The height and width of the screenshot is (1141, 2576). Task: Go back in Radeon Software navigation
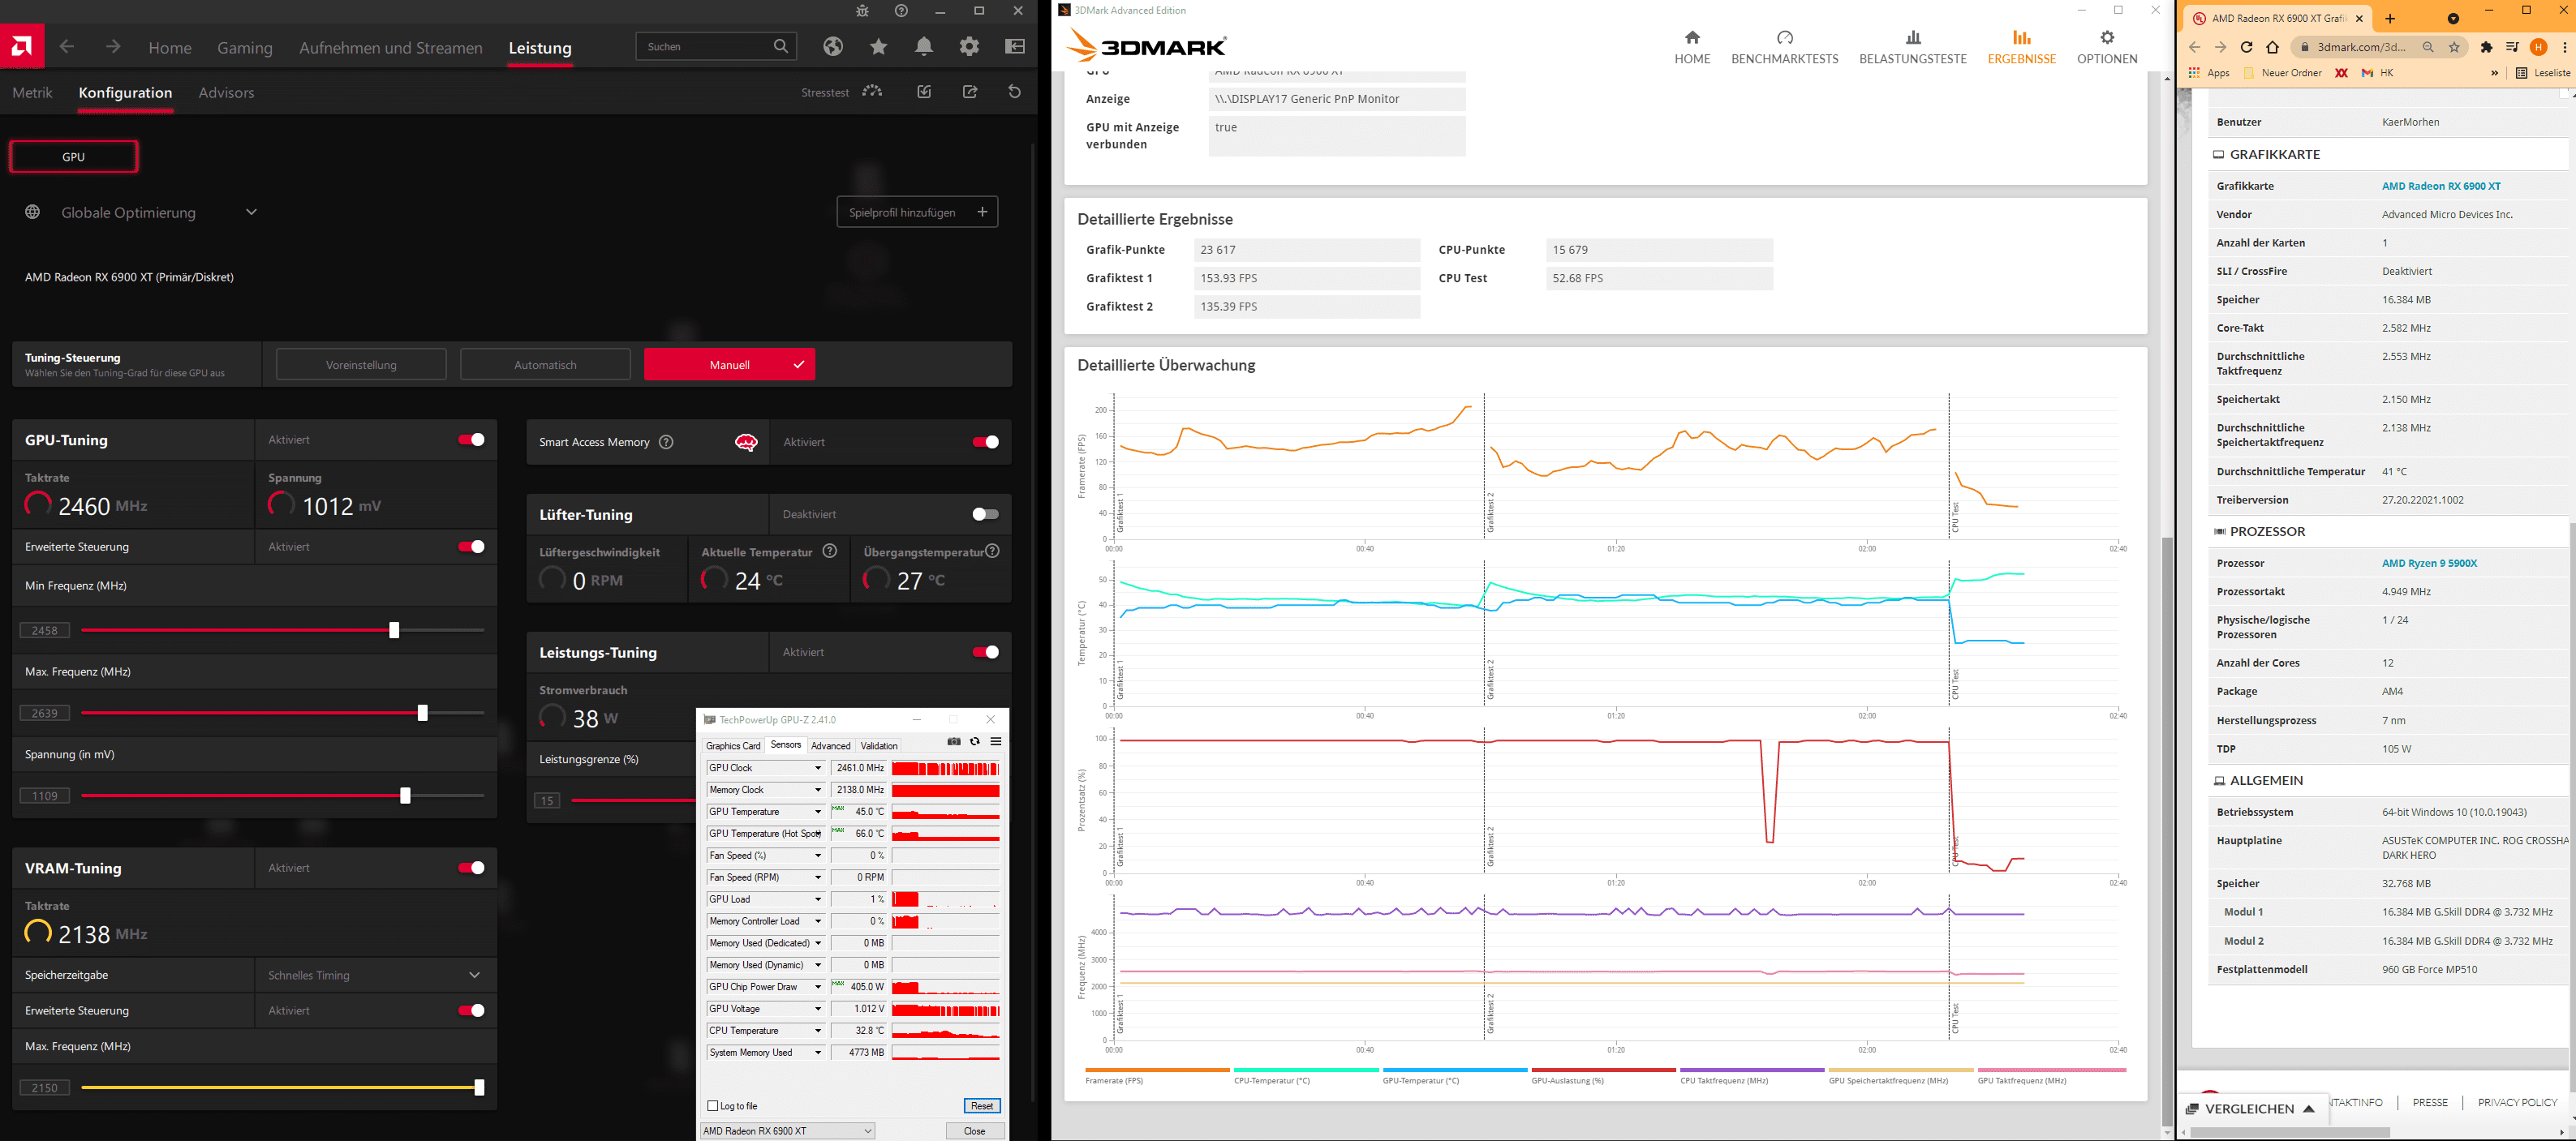[x=67, y=46]
